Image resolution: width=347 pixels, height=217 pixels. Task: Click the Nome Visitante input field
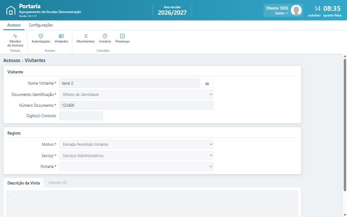click(129, 83)
